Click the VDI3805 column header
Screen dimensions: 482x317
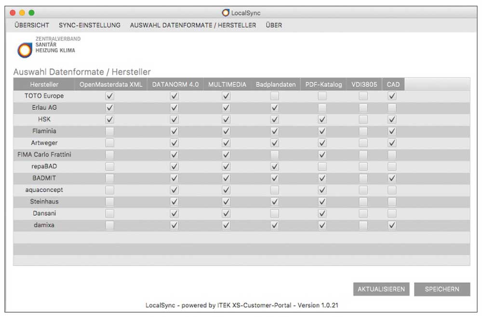tap(364, 84)
